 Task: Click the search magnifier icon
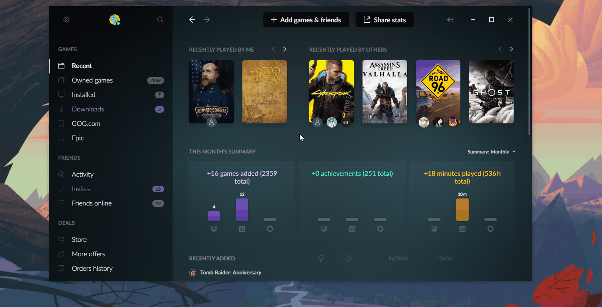tap(161, 19)
